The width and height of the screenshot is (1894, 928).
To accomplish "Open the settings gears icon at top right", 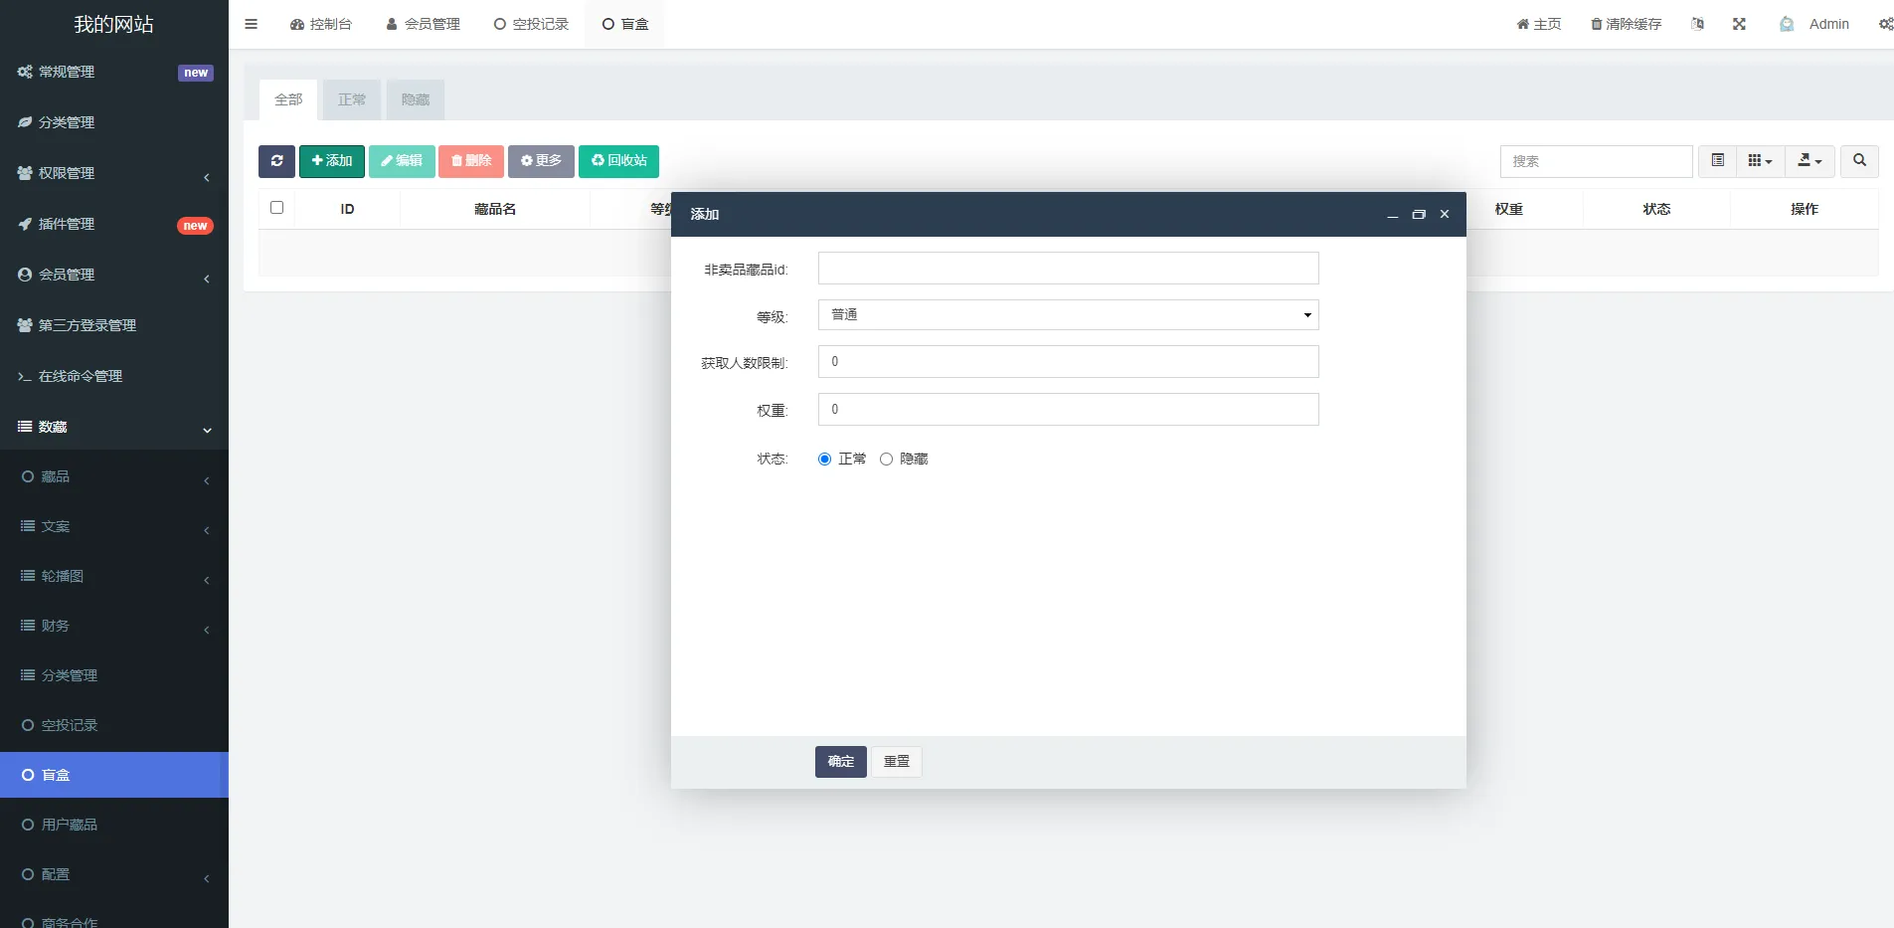I will [x=1885, y=24].
